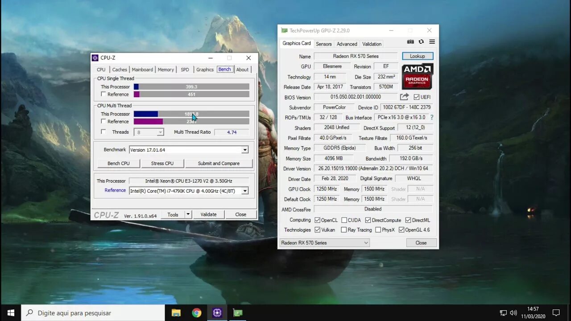
Task: Toggle the PhysX checkbox
Action: (x=378, y=230)
